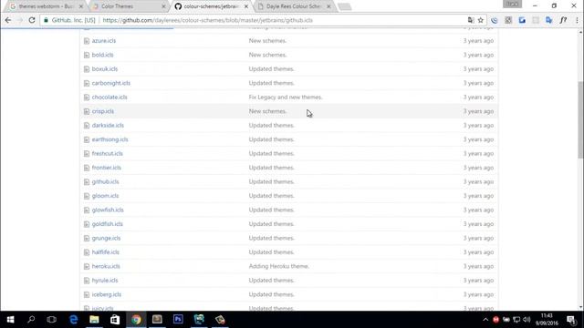Open frontier.icls in the file list
This screenshot has width=584, height=328.
[107, 168]
